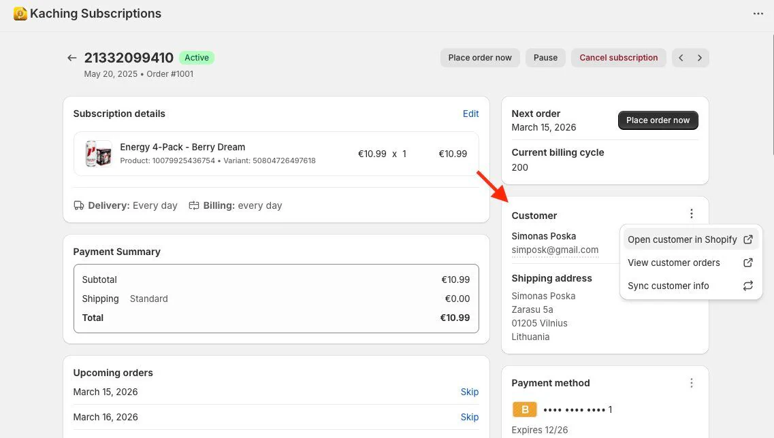The image size is (774, 438).
Task: Click the orange B card brand icon
Action: tap(525, 409)
